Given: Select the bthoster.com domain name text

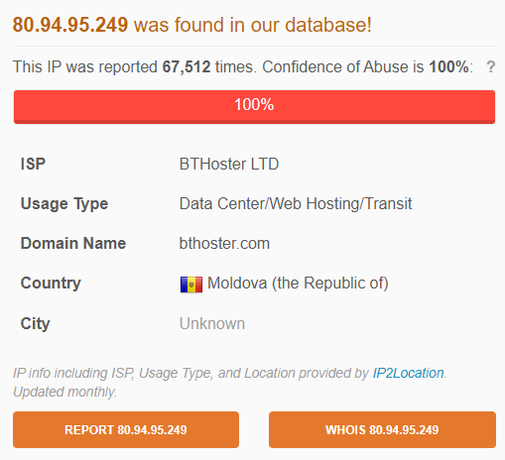Looking at the screenshot, I should 224,244.
